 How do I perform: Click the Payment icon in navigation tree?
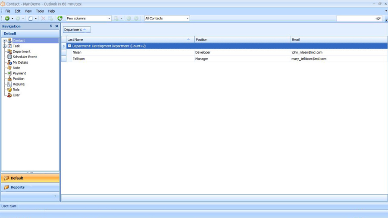point(9,73)
